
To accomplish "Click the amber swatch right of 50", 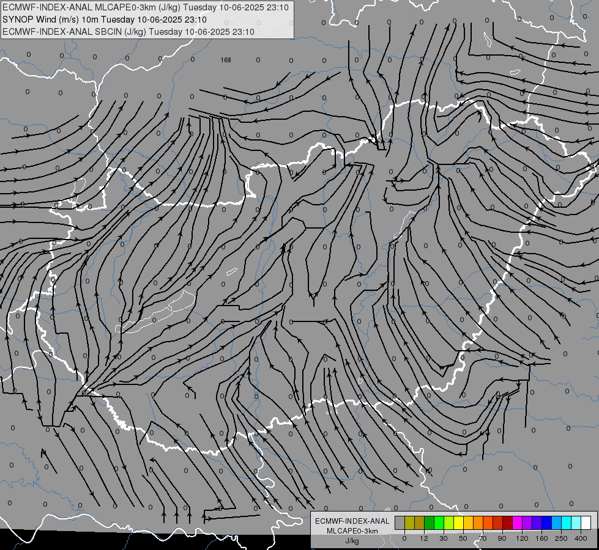I will pos(468,522).
